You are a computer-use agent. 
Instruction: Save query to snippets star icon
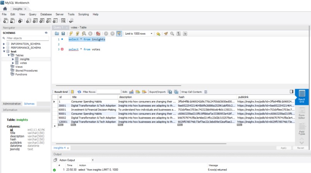158,34
